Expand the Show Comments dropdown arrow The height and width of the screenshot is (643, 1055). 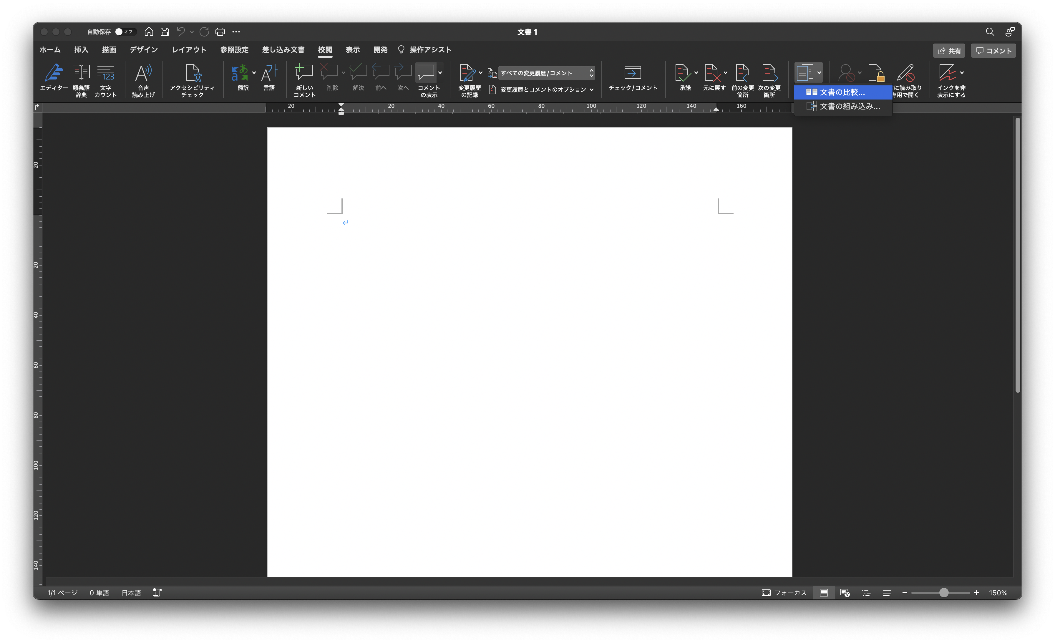(x=440, y=73)
